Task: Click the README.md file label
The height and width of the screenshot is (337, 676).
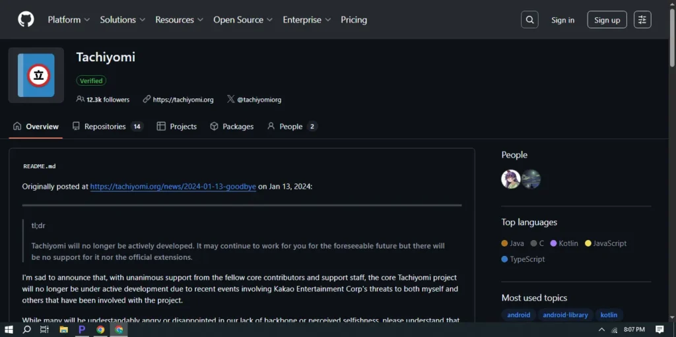Action: 39,166
